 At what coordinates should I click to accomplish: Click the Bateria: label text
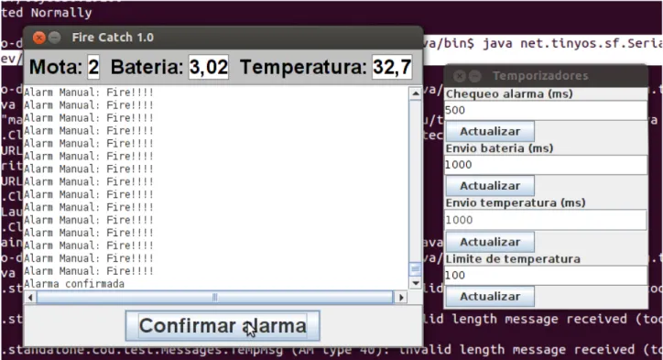[147, 67]
